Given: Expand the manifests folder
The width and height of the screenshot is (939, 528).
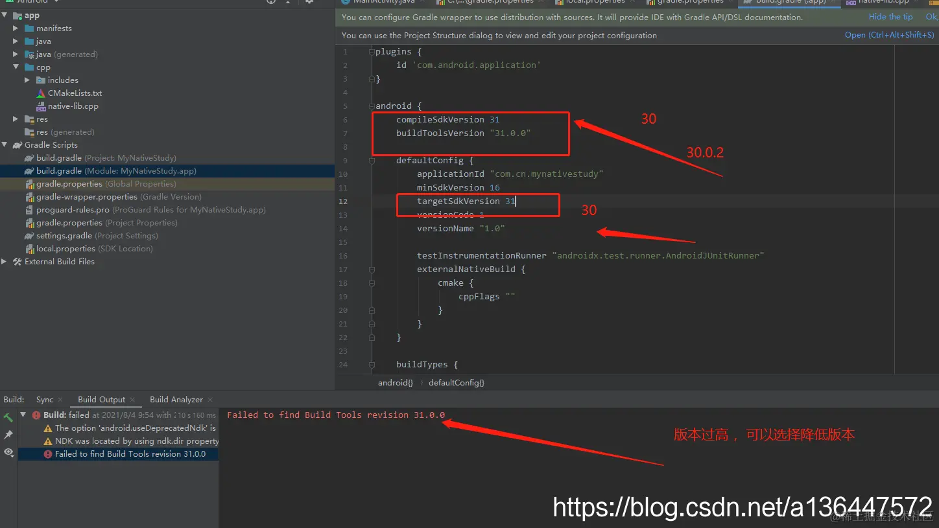Looking at the screenshot, I should (x=16, y=29).
